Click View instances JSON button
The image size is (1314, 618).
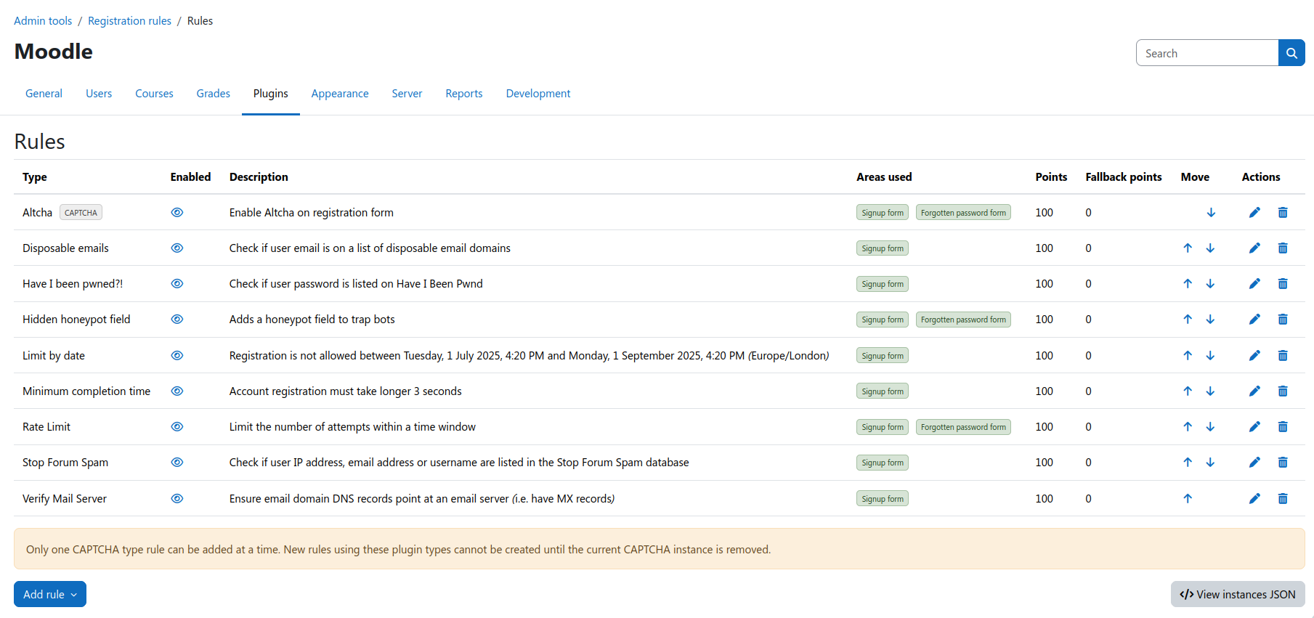click(x=1238, y=594)
